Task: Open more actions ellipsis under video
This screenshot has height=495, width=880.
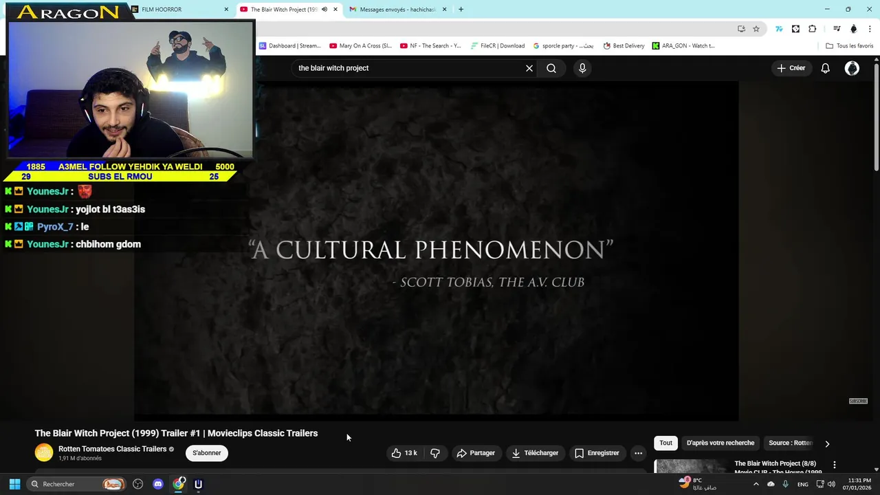Action: click(x=638, y=453)
